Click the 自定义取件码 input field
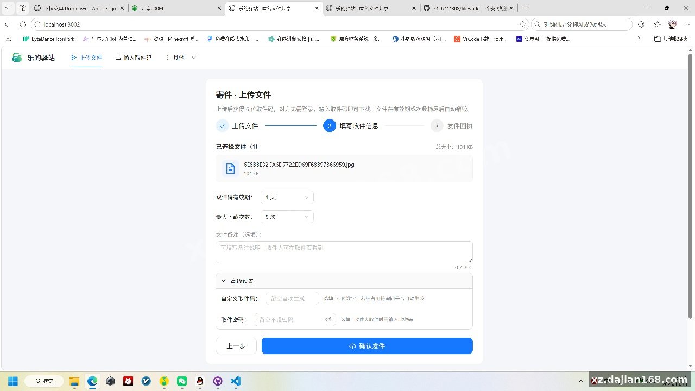Image resolution: width=695 pixels, height=391 pixels. 293,298
